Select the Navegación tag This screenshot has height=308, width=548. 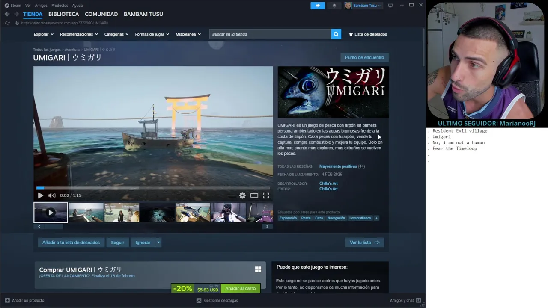tap(336, 218)
